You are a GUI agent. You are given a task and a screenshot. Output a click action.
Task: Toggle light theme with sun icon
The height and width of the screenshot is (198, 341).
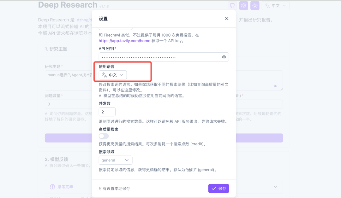point(255,6)
